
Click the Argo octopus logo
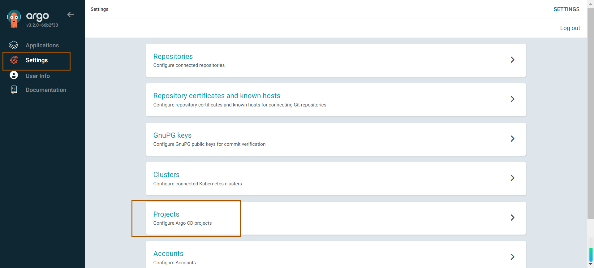click(14, 19)
